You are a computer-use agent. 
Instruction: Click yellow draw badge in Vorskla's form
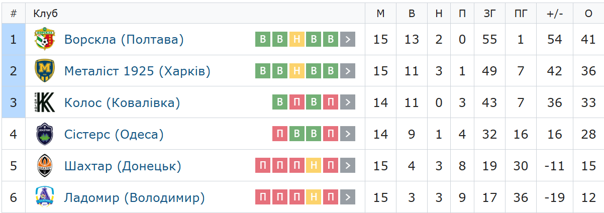coord(297,39)
